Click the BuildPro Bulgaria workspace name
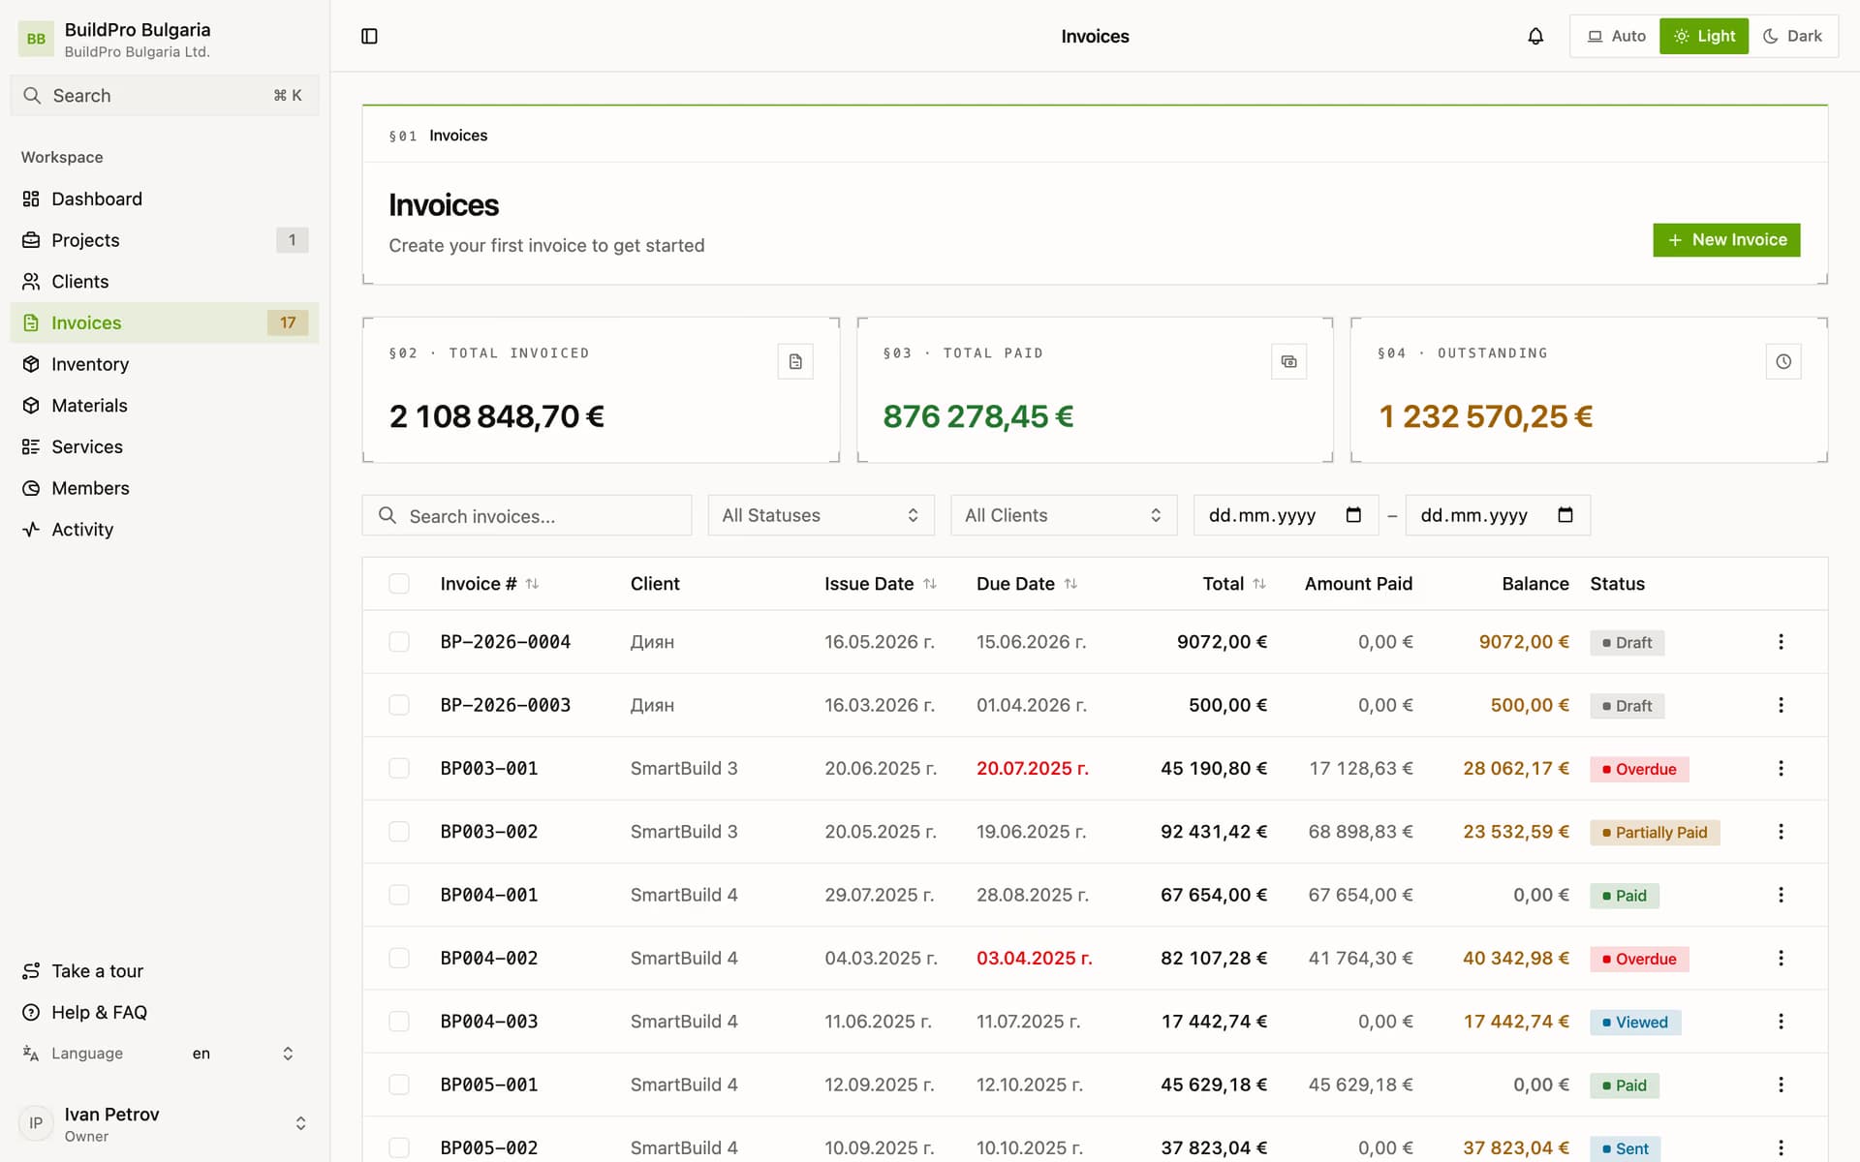Viewport: 1860px width, 1162px height. [x=138, y=30]
